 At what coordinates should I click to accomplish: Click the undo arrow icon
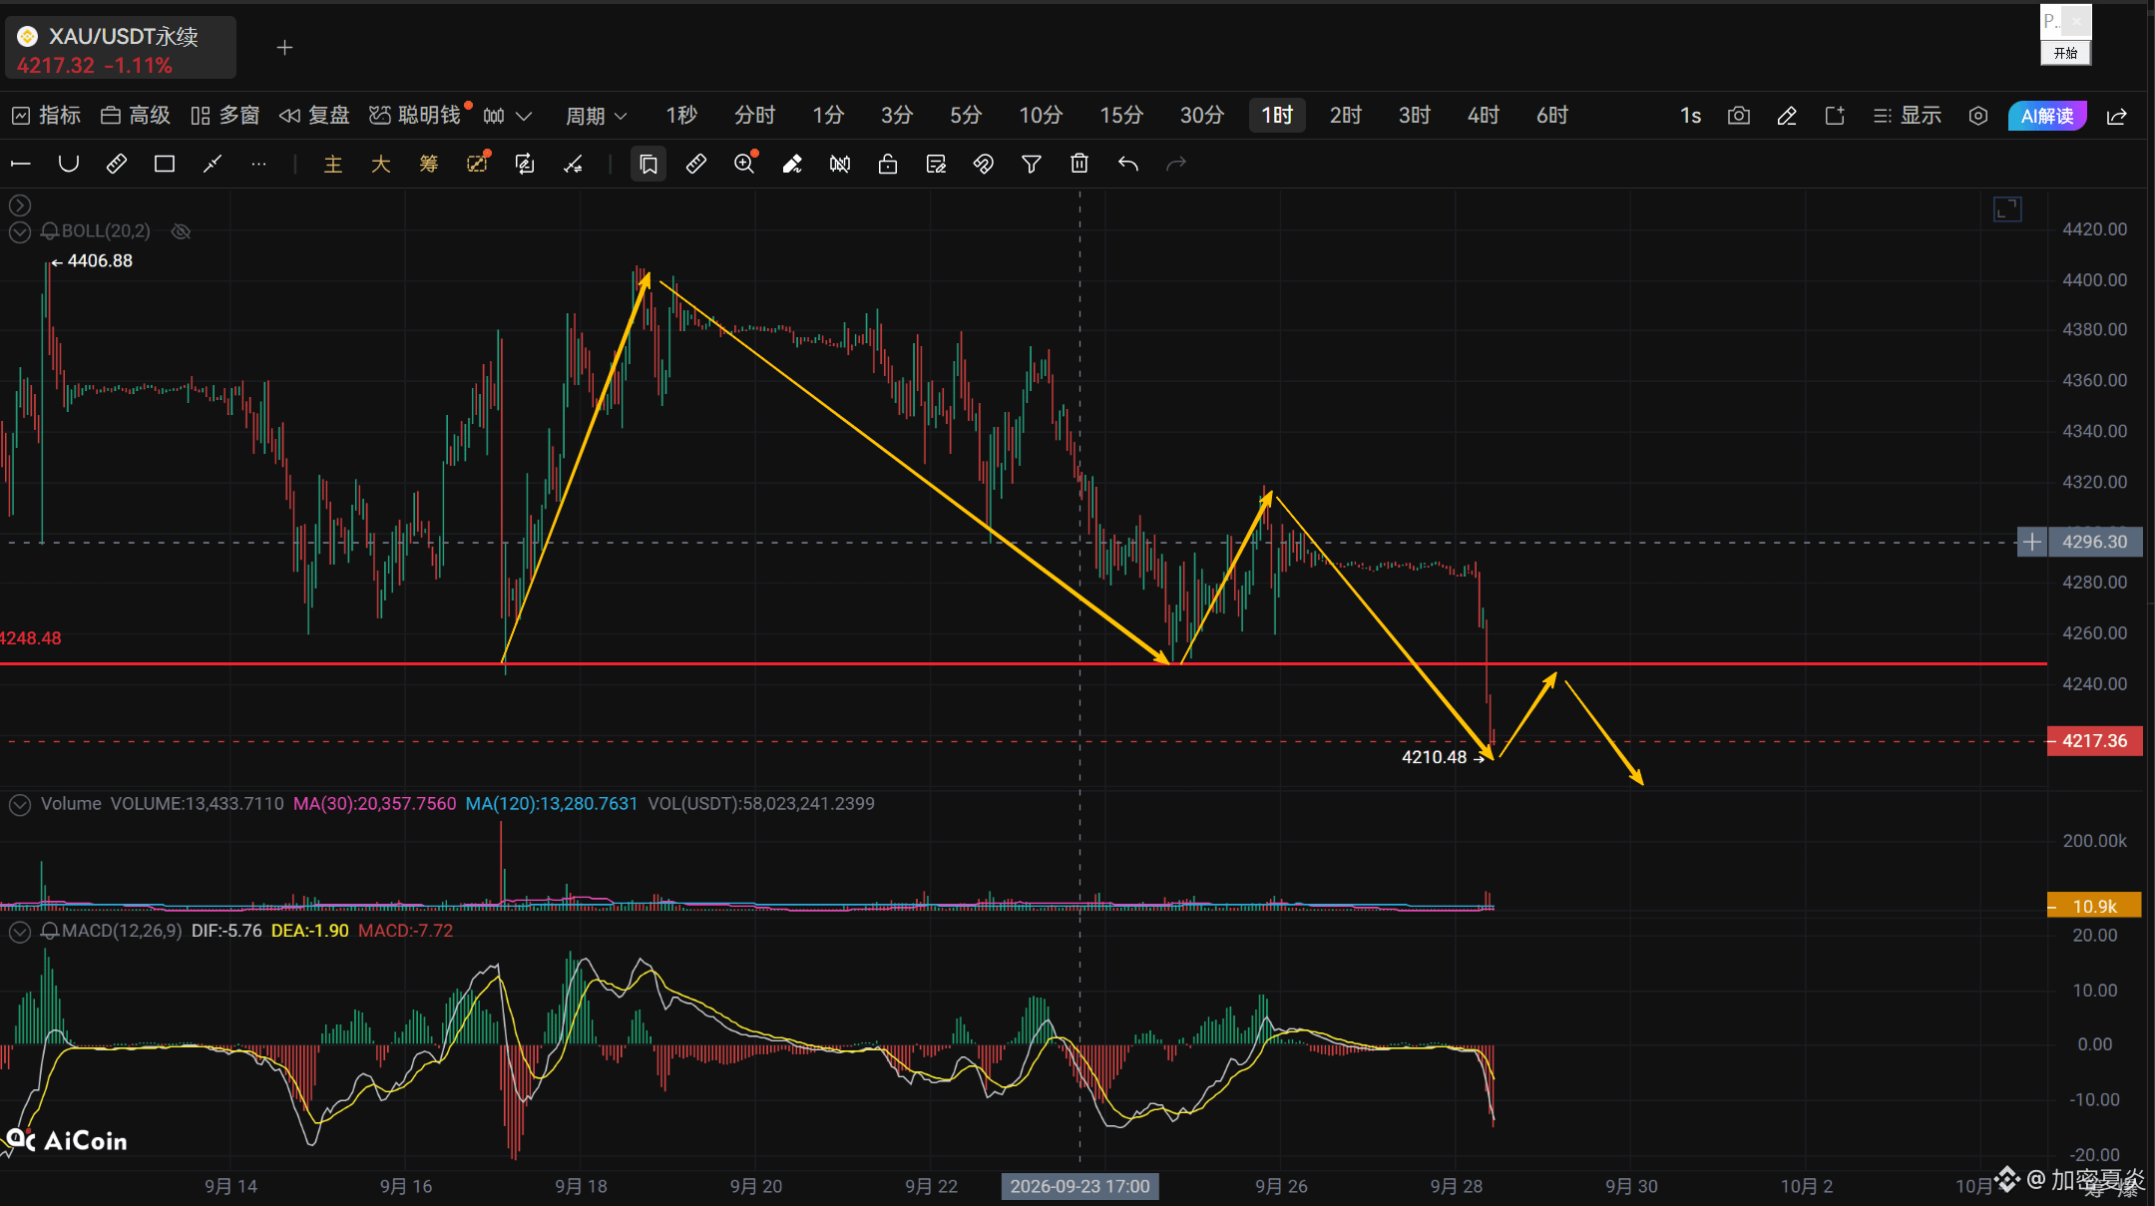(x=1128, y=164)
